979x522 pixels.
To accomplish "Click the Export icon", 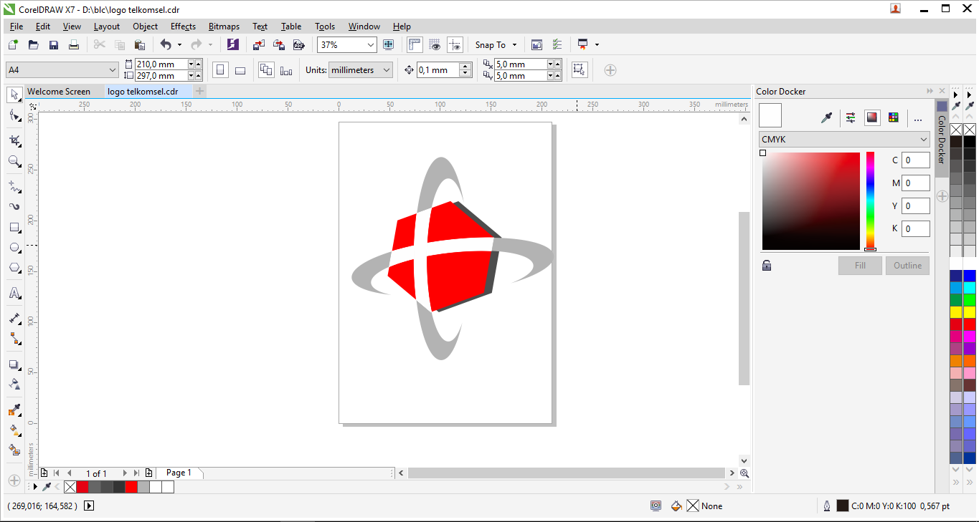I will coord(279,44).
